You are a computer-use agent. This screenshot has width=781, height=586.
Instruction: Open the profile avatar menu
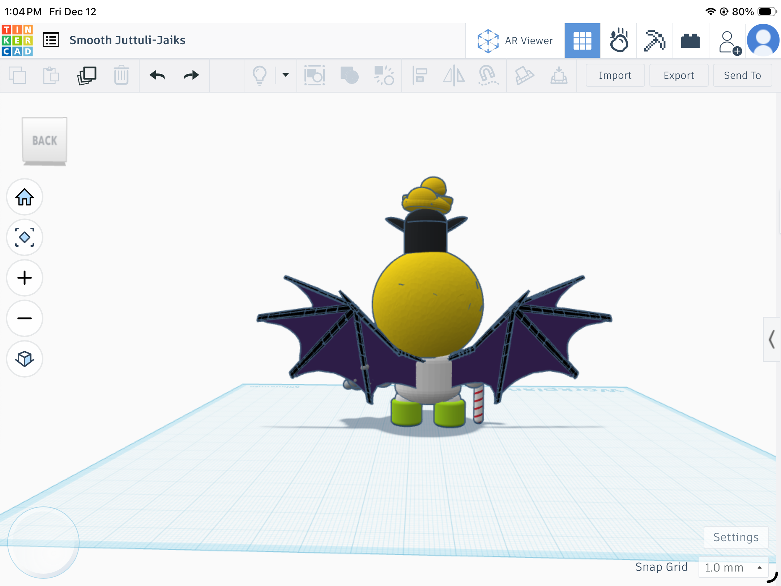click(763, 40)
